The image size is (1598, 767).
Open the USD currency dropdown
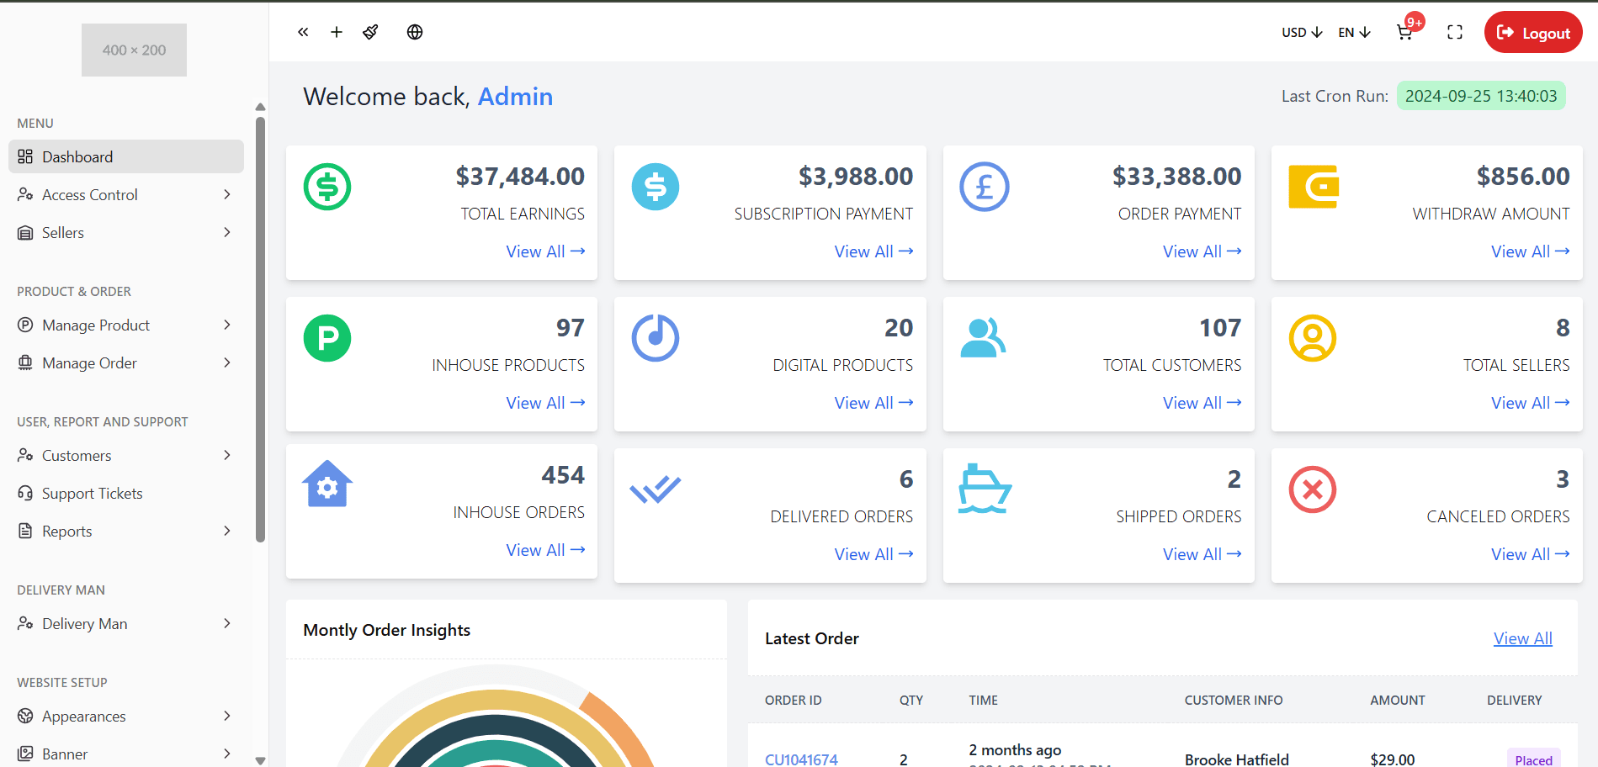[x=1302, y=32]
